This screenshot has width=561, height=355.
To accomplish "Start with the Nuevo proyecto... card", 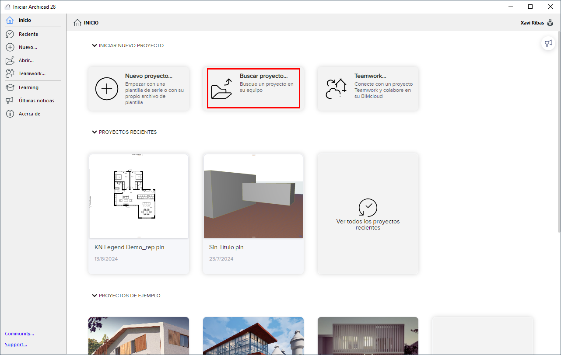I will (139, 88).
